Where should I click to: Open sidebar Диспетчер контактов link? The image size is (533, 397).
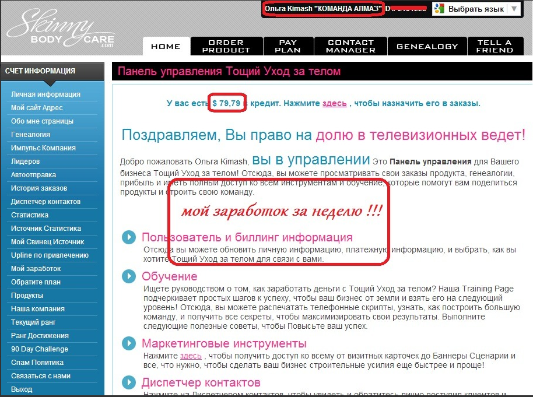tap(45, 202)
